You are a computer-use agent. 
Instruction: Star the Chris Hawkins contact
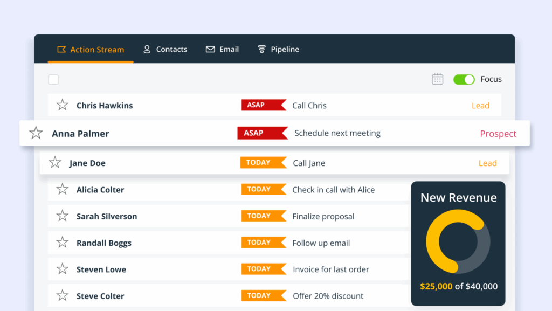point(63,105)
